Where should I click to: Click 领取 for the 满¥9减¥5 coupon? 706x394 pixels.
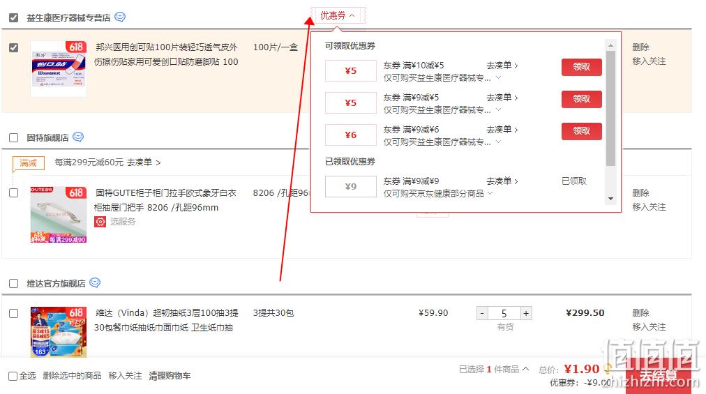[581, 98]
